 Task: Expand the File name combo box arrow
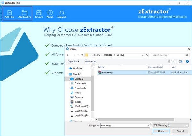coord(148,126)
